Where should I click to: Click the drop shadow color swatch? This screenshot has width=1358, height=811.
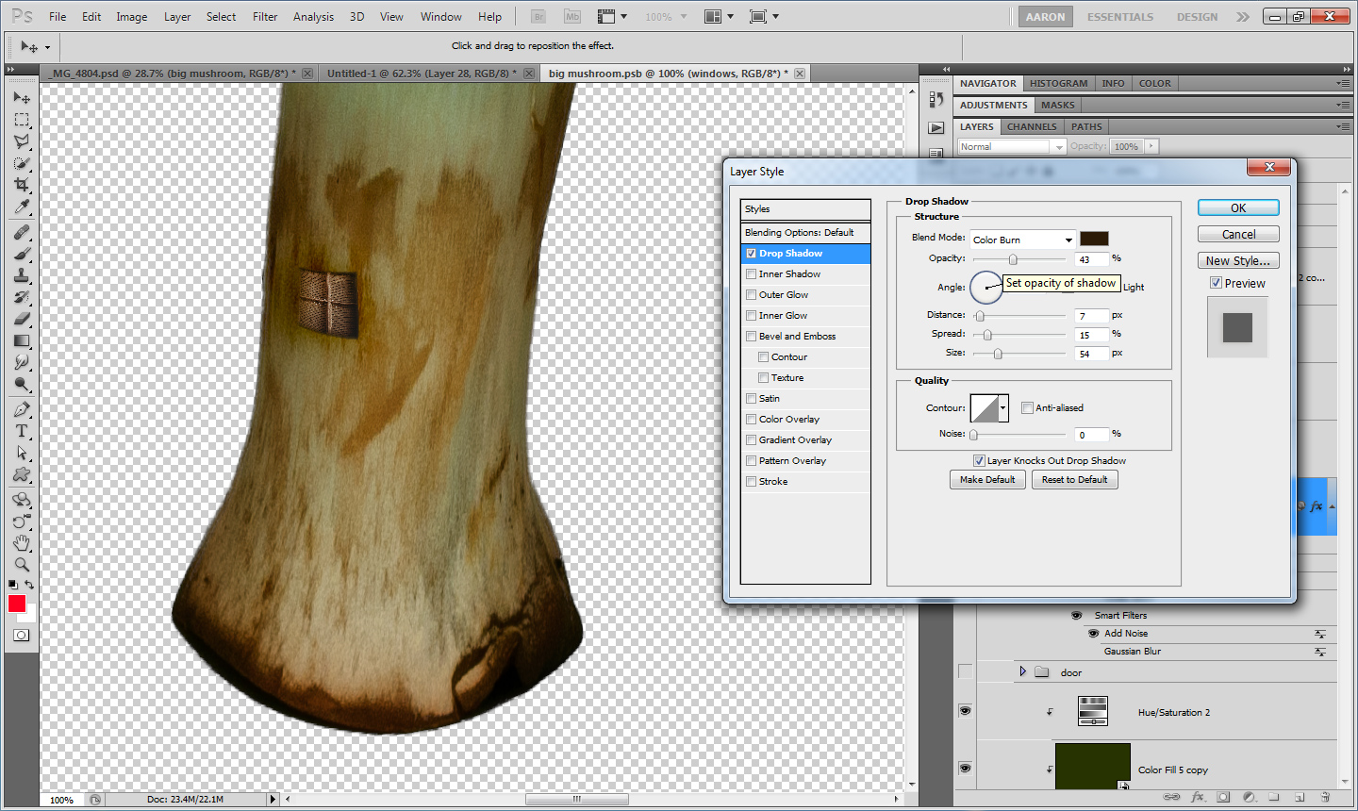(1094, 240)
